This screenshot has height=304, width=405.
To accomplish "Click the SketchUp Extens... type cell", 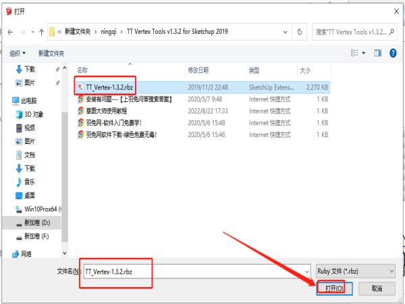I will [271, 87].
